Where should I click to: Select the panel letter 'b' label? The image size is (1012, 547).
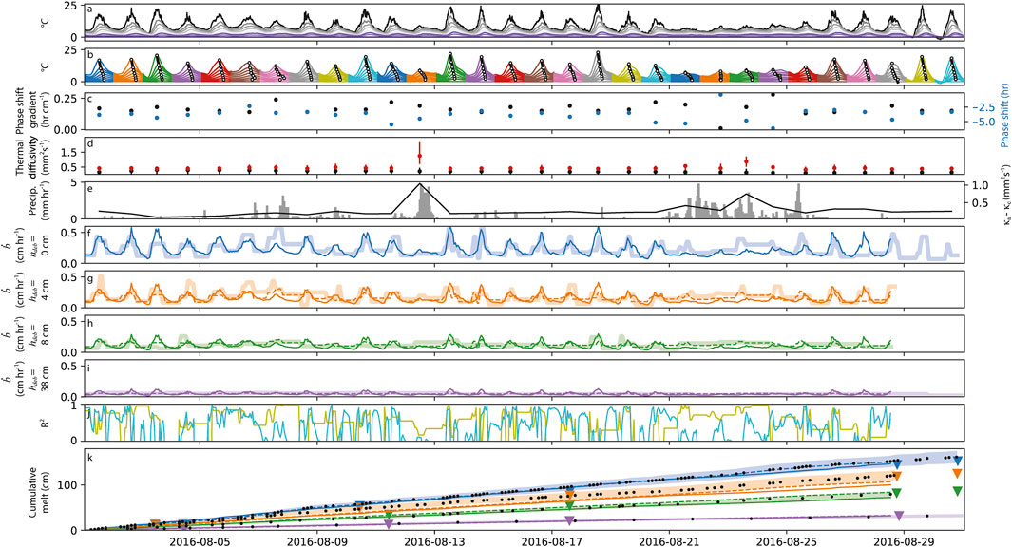[x=89, y=54]
